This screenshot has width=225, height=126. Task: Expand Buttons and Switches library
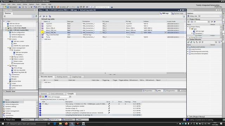188,47
